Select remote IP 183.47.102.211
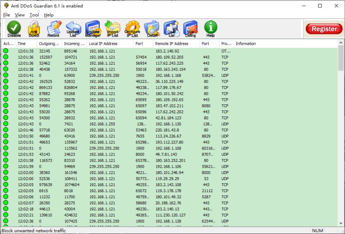 coord(169,106)
